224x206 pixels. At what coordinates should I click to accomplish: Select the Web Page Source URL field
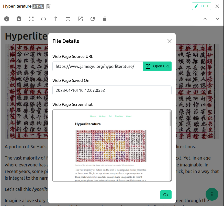pyautogui.click(x=97, y=66)
